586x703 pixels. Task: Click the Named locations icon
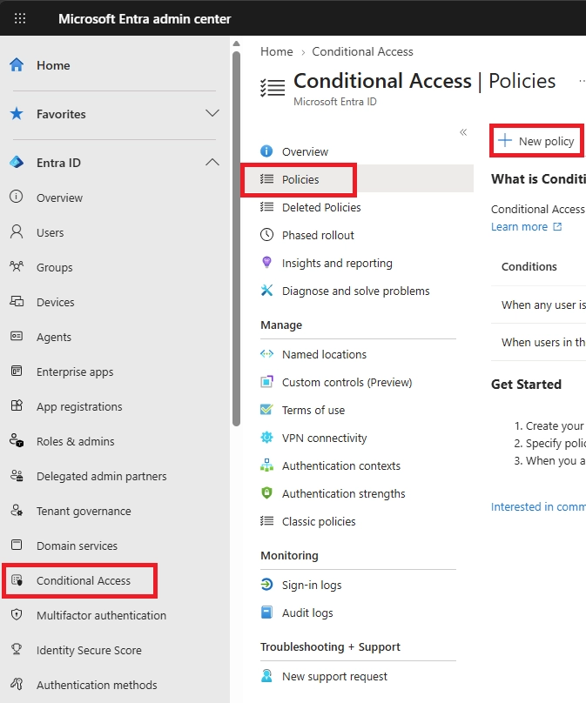click(x=266, y=354)
